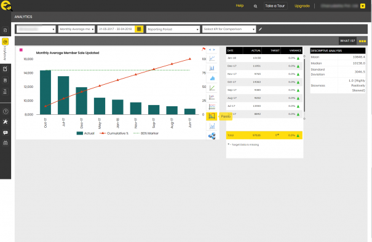Switch to the bar-with-line combo chart
This screenshot has width=372, height=242.
[x=212, y=126]
